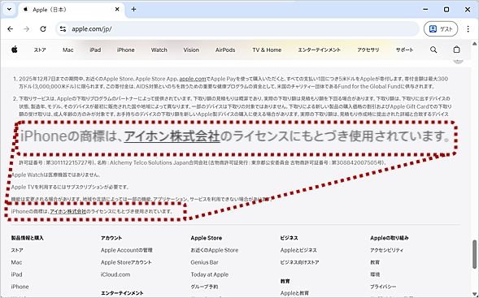
Task: Open iCloud.com footer link
Action: 115,274
